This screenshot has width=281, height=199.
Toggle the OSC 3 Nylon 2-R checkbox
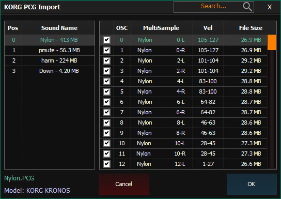(x=106, y=71)
